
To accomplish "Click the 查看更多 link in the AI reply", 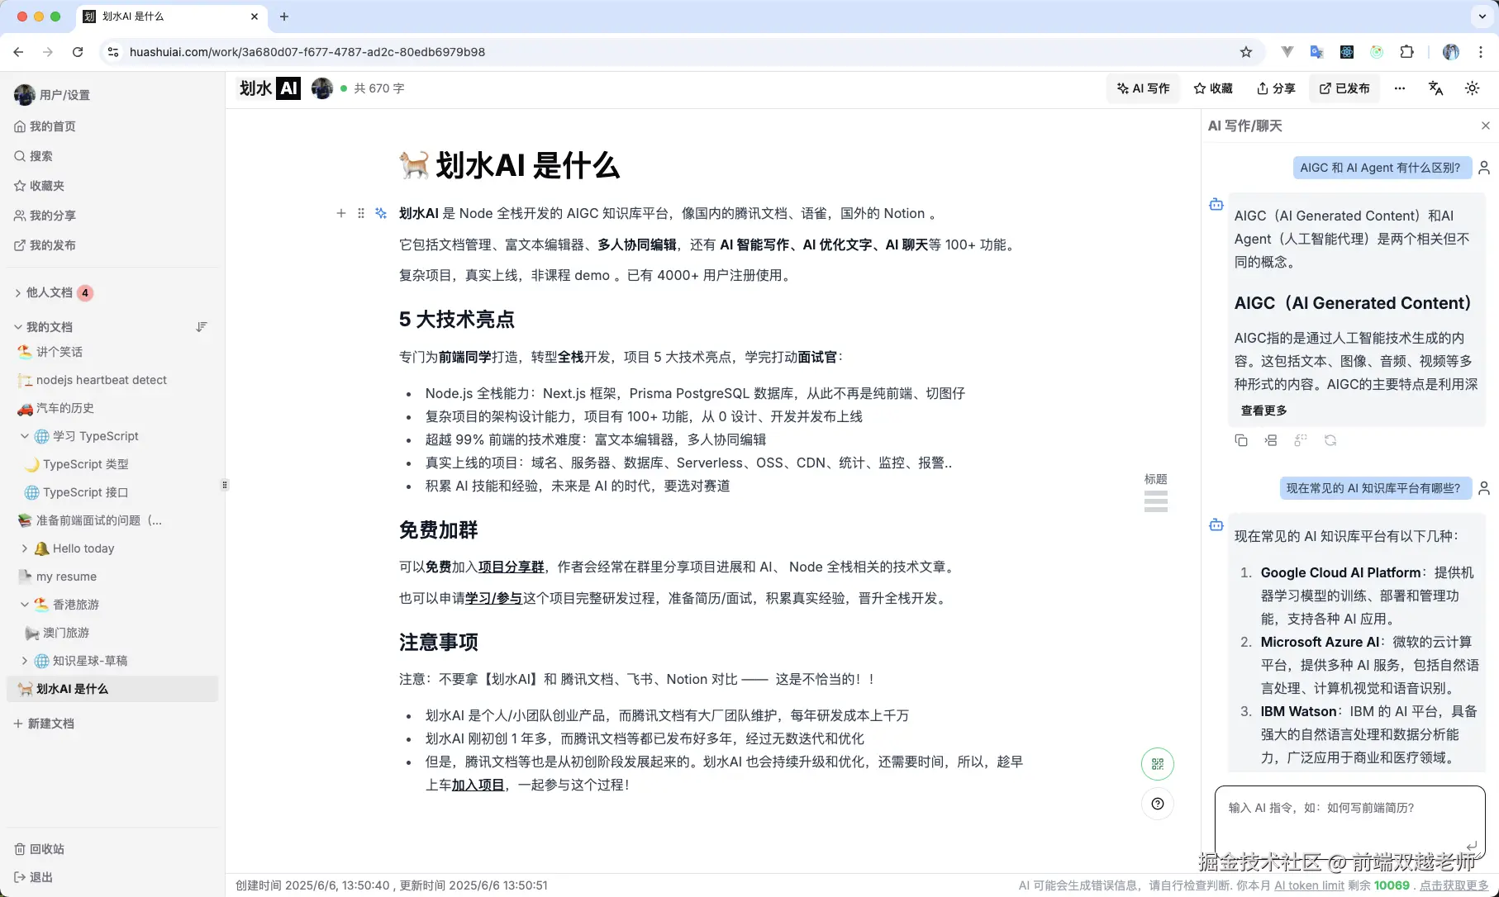I will pos(1263,410).
